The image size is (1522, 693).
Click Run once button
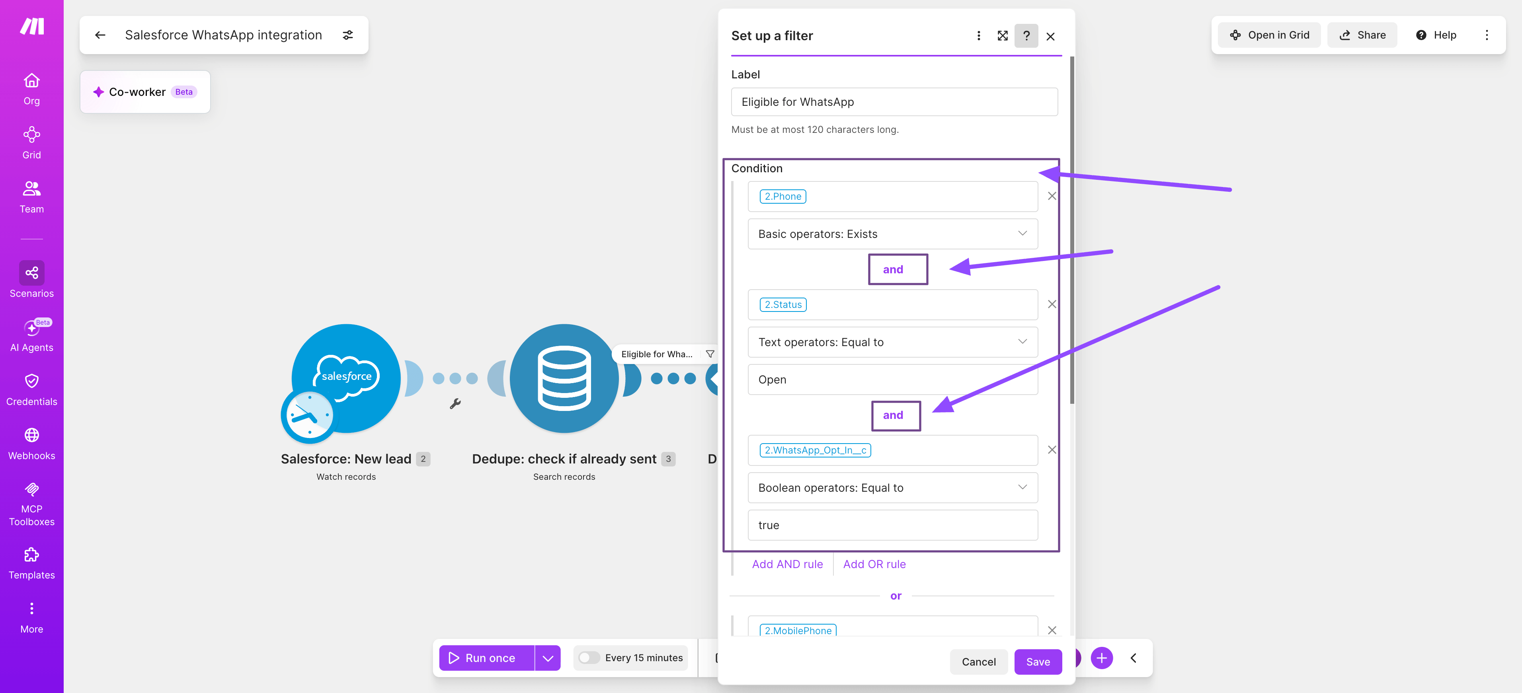coord(487,658)
